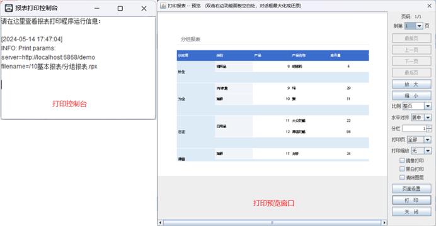The height and width of the screenshot is (226, 436).
Task: Click the 打印报表 preview window title icon
Action: [x=163, y=6]
